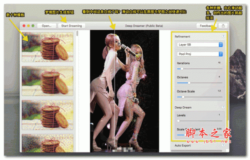Click the Levels label
250x160 pixels.
(181, 115)
